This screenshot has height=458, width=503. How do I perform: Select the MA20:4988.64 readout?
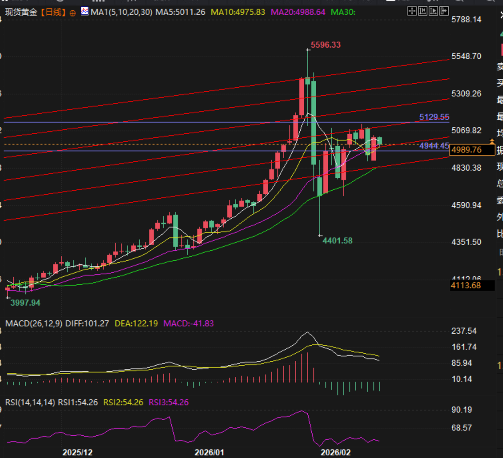[x=298, y=12]
